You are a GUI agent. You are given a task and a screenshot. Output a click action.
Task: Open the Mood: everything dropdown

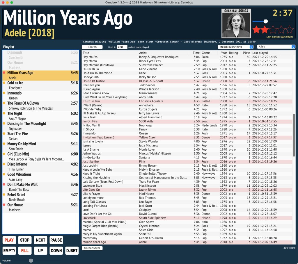coord(236,47)
